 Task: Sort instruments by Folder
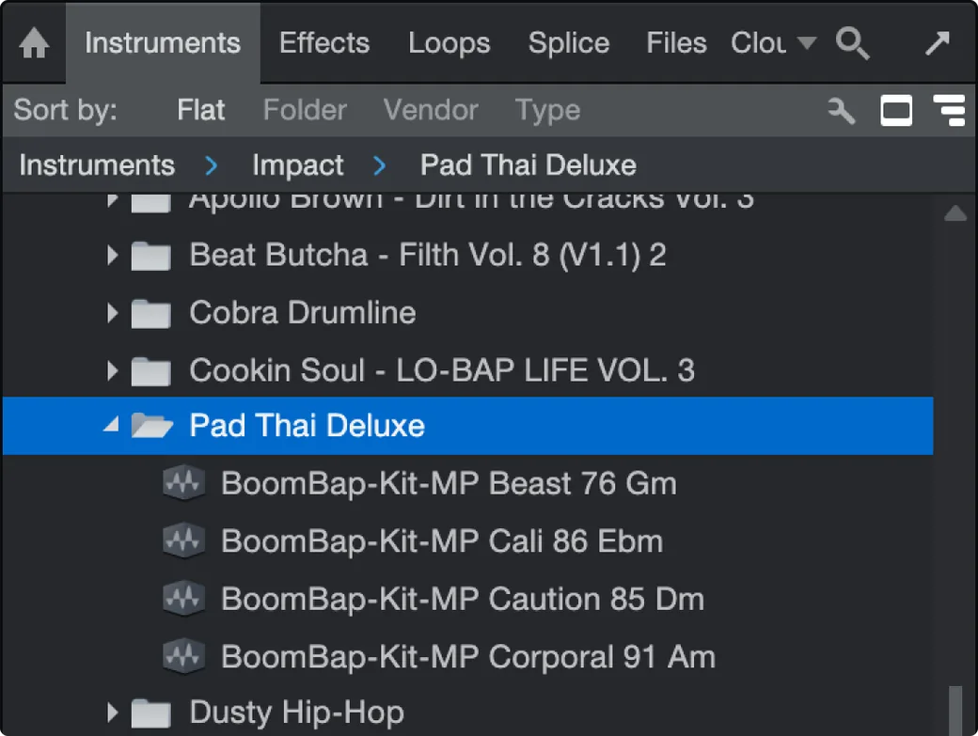[x=305, y=110]
